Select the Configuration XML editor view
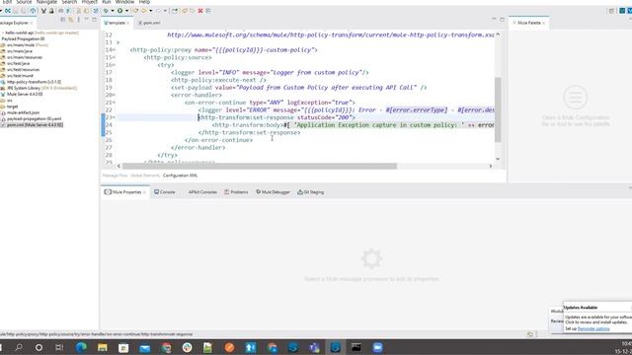 pos(180,176)
